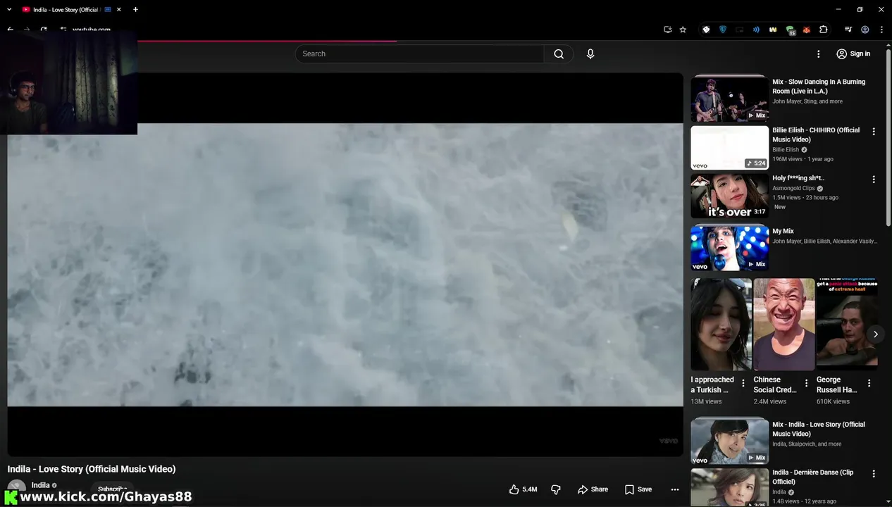Open the browser profile icon

[865, 30]
